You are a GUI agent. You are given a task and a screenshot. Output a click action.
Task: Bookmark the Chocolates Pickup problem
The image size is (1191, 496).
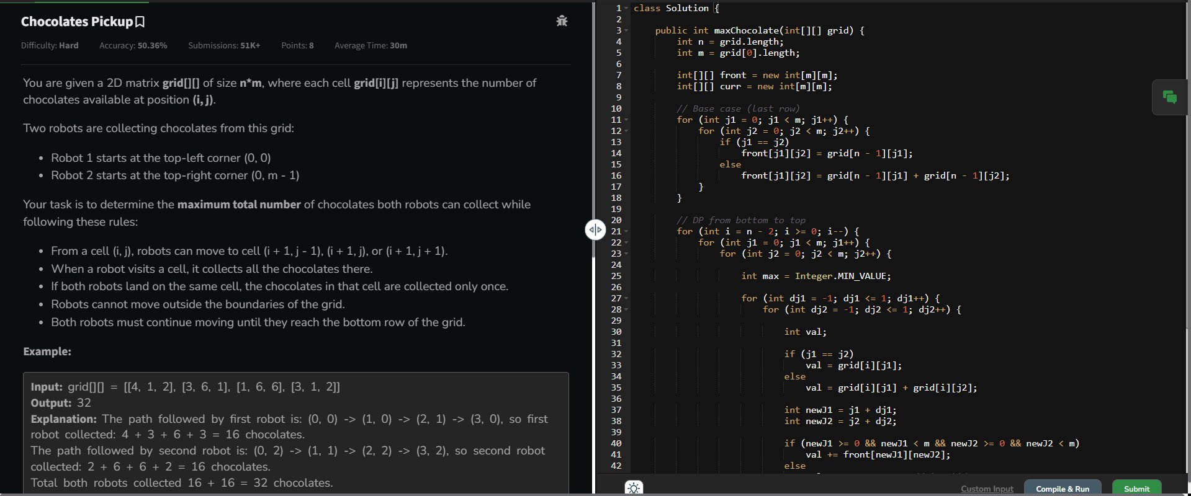[140, 22]
